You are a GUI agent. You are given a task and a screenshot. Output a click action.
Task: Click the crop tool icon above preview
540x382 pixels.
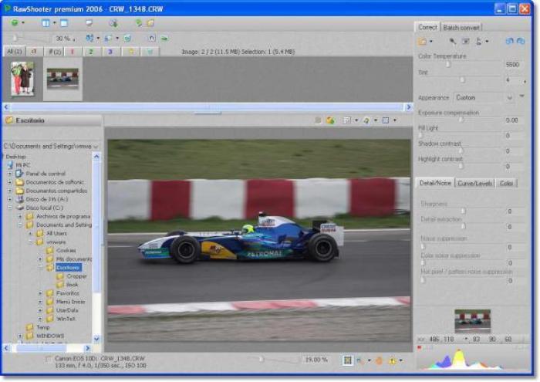click(386, 120)
